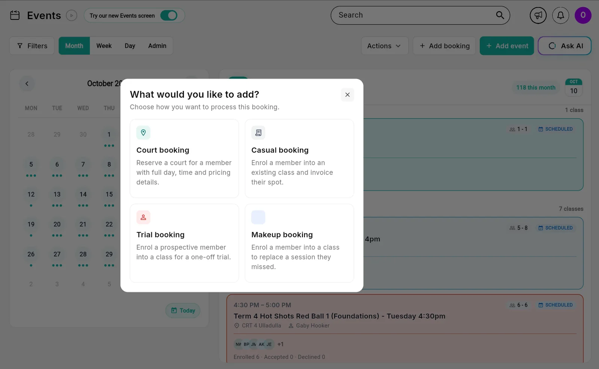Click the Add booking button

click(x=444, y=46)
